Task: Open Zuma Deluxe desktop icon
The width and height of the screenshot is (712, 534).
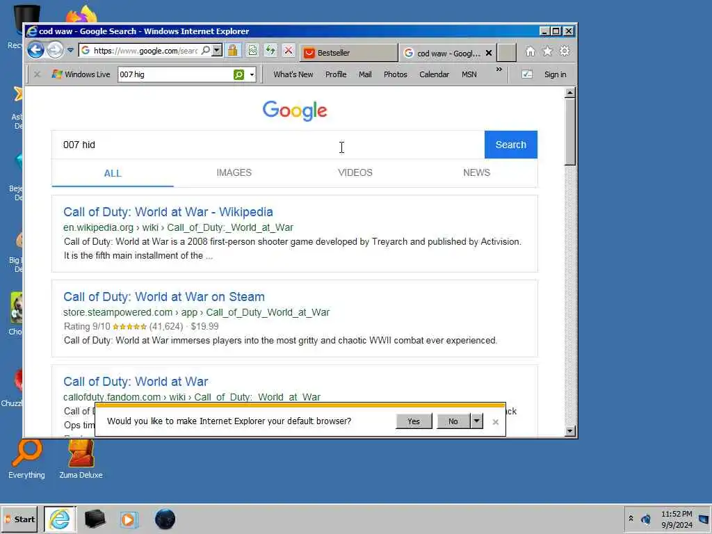Action: 81,460
